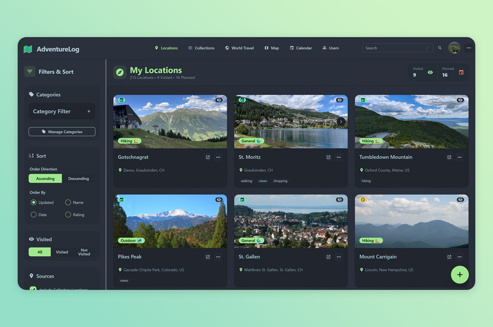Open the St. Moritz card options menu

pos(339,157)
